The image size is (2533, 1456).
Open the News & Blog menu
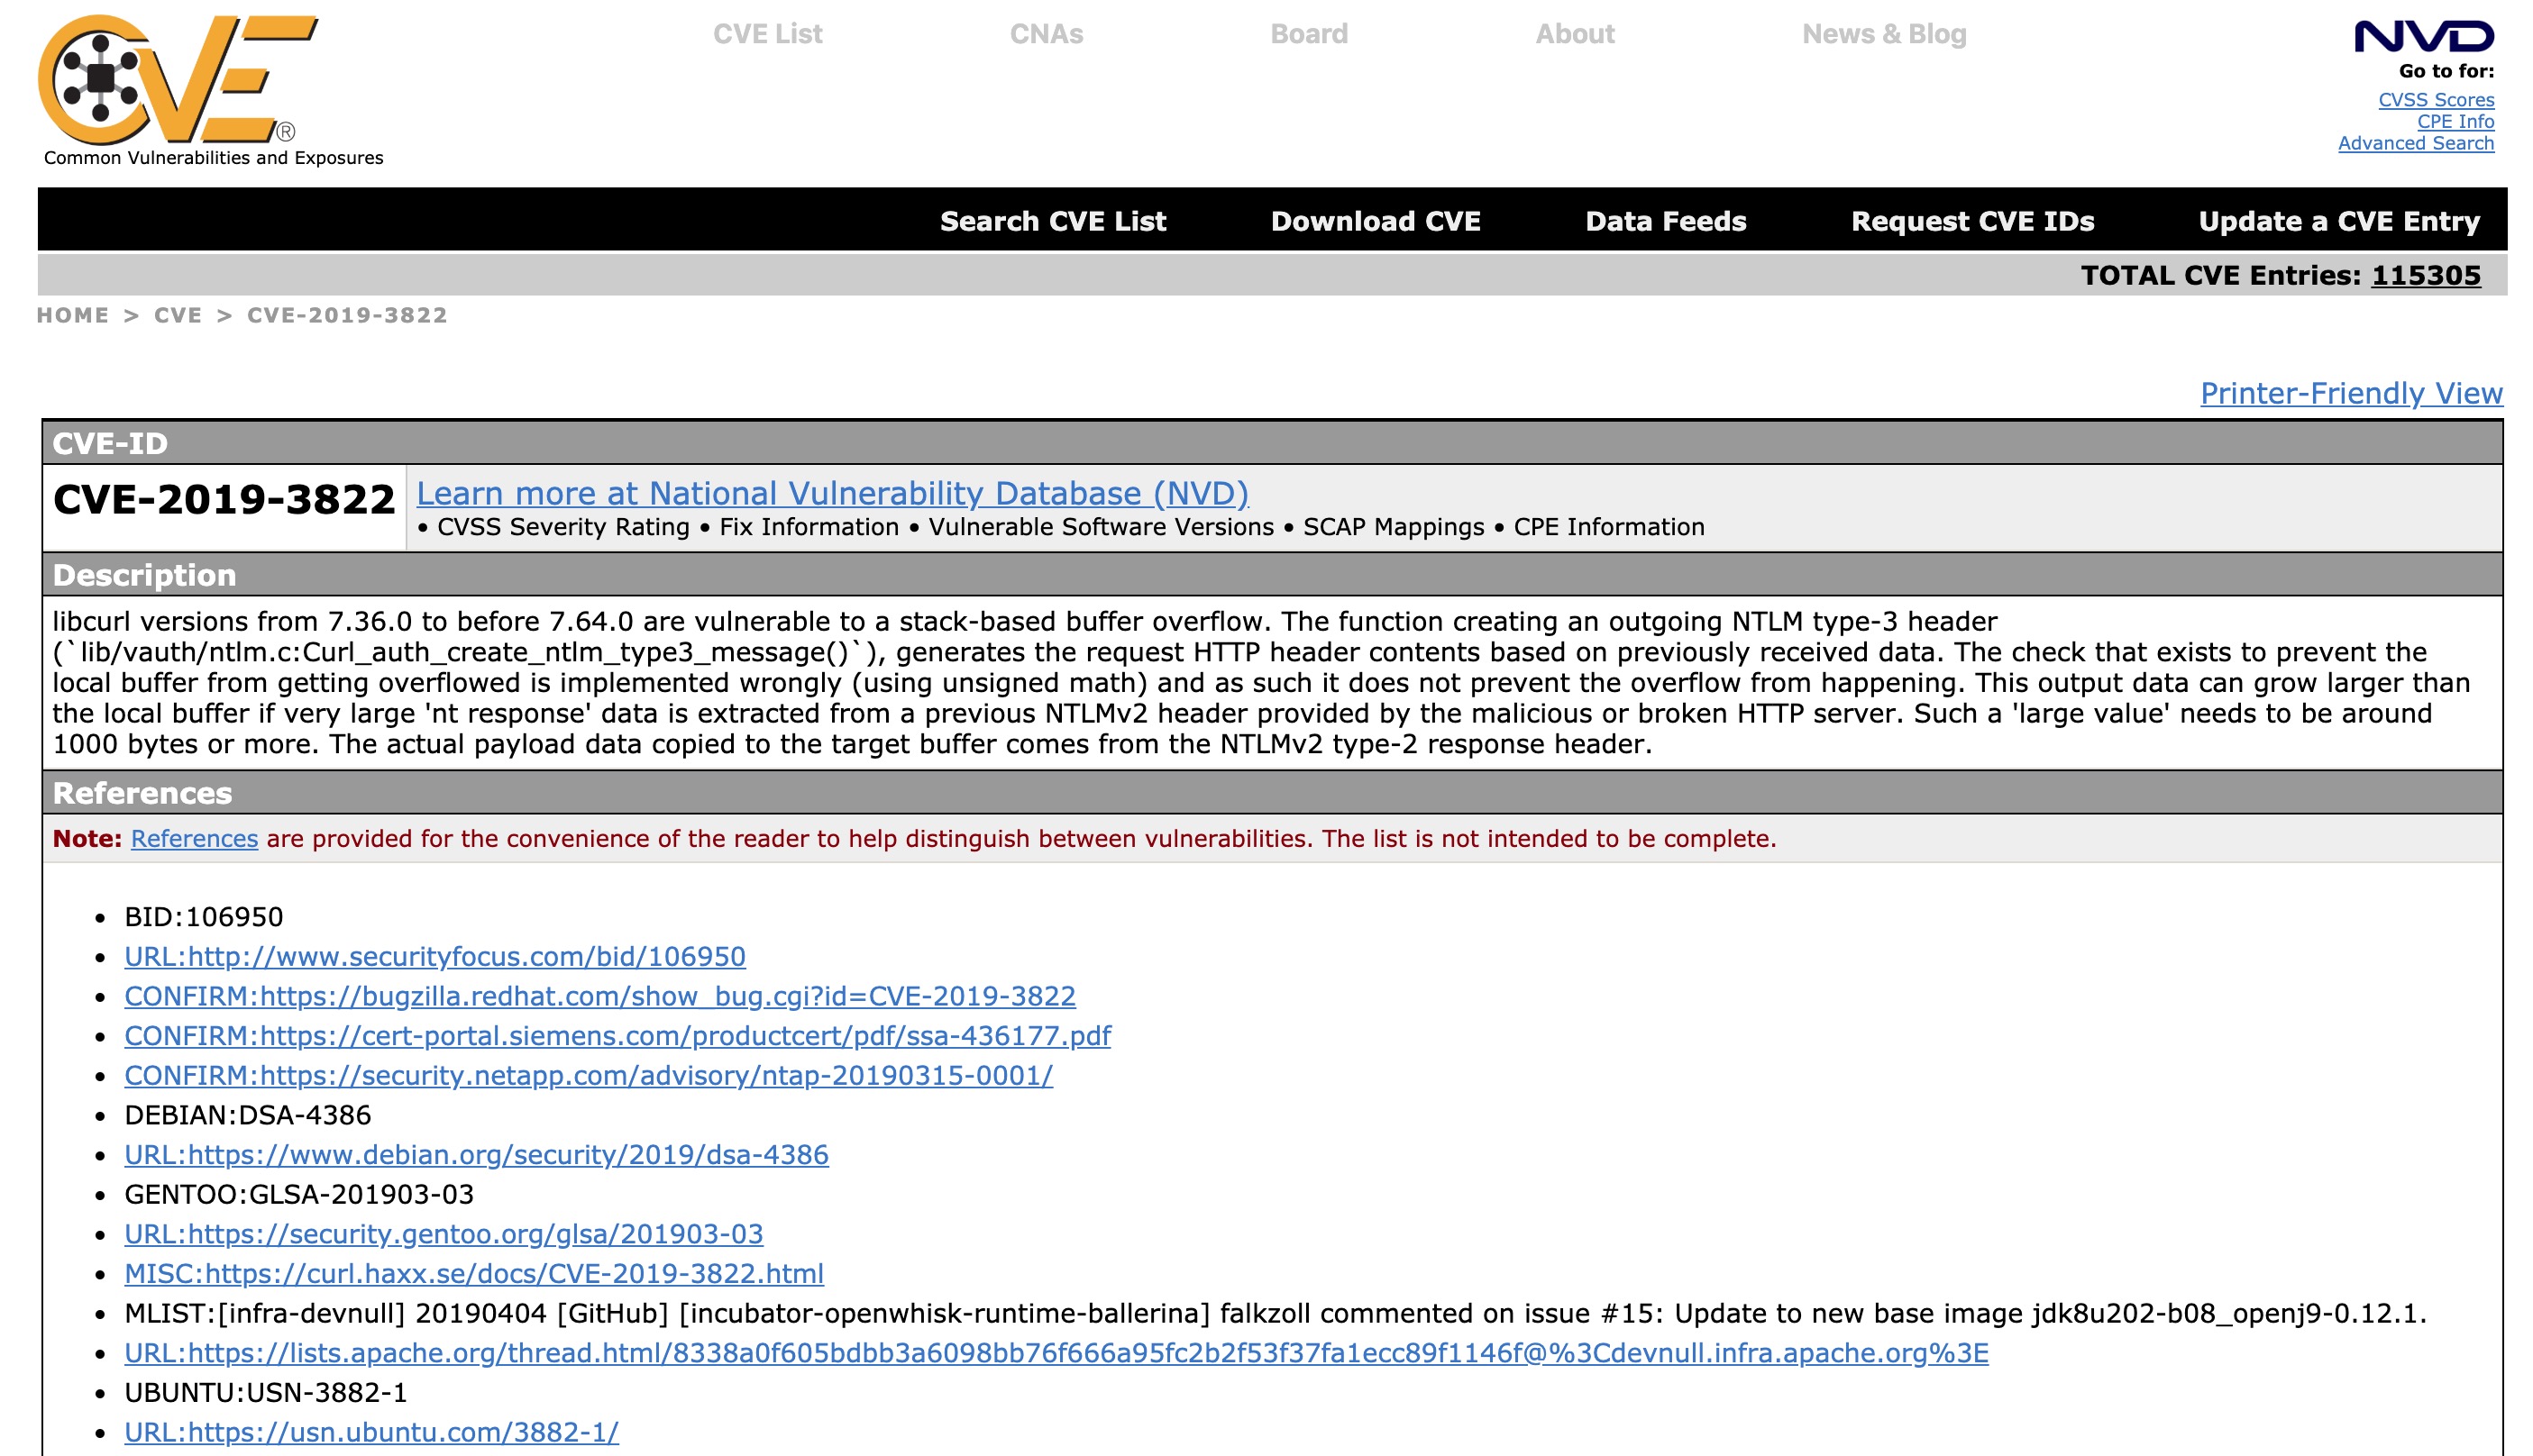pos(1884,34)
